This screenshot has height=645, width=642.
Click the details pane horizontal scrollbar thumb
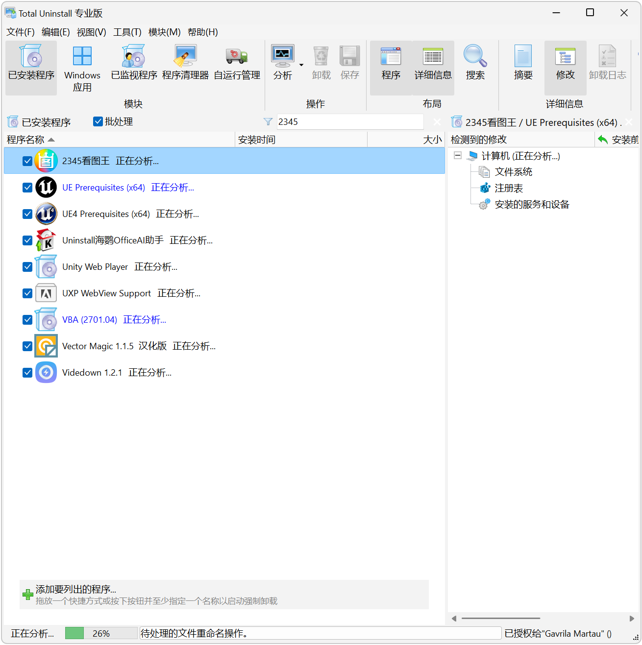coord(500,618)
